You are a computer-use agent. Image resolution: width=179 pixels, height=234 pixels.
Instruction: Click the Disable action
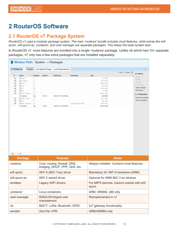tap(138, 80)
